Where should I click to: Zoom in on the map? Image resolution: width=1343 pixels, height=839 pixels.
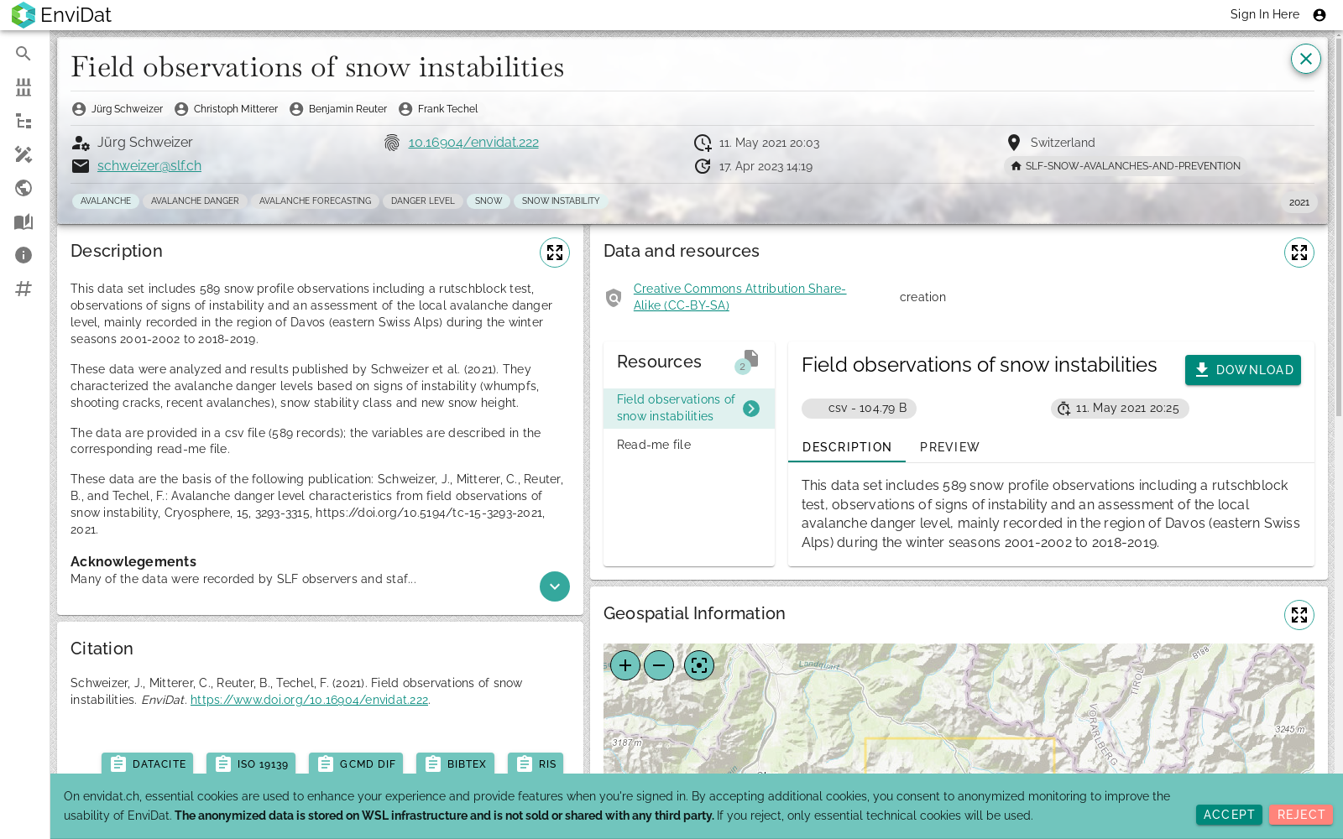625,665
